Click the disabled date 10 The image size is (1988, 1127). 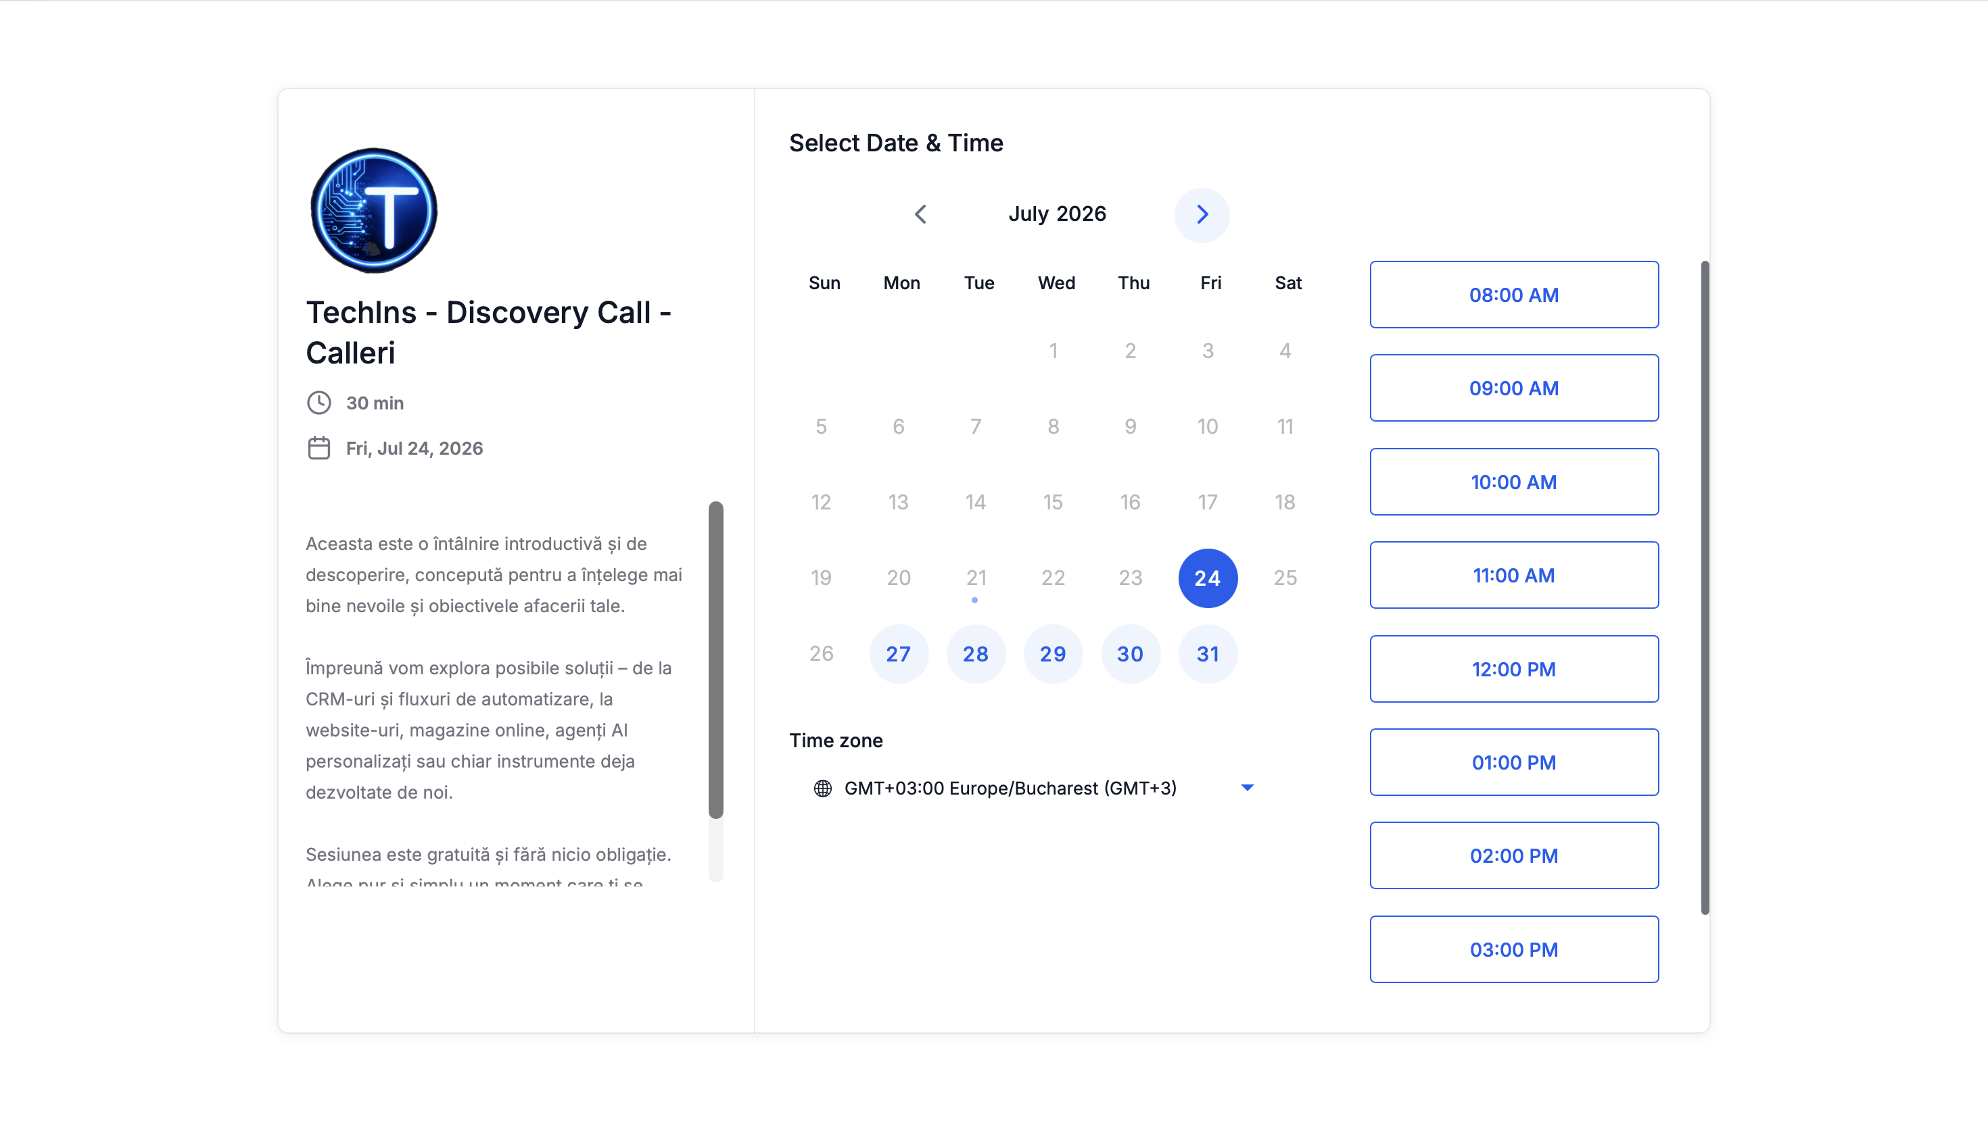click(1208, 426)
